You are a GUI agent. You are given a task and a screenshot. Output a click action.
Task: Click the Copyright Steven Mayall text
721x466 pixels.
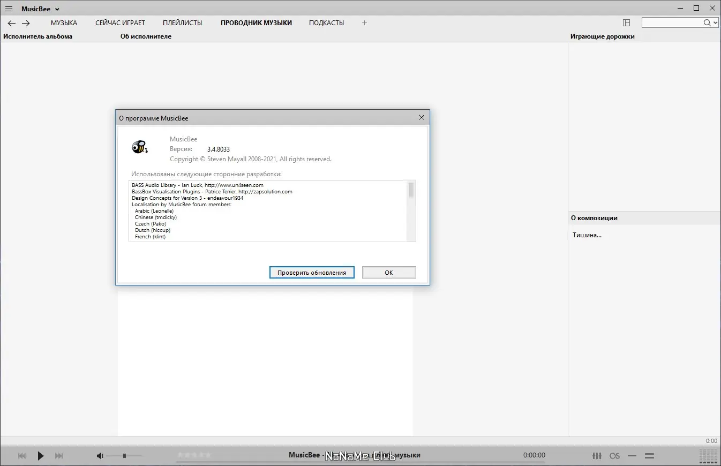click(251, 159)
